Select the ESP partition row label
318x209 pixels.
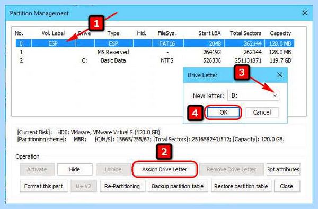click(53, 43)
